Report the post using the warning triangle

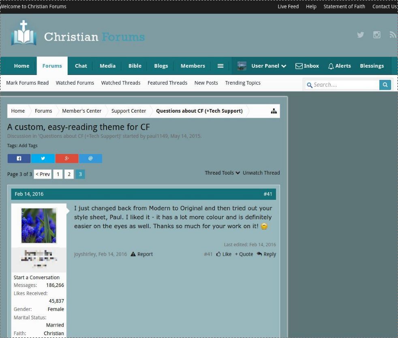(x=133, y=254)
